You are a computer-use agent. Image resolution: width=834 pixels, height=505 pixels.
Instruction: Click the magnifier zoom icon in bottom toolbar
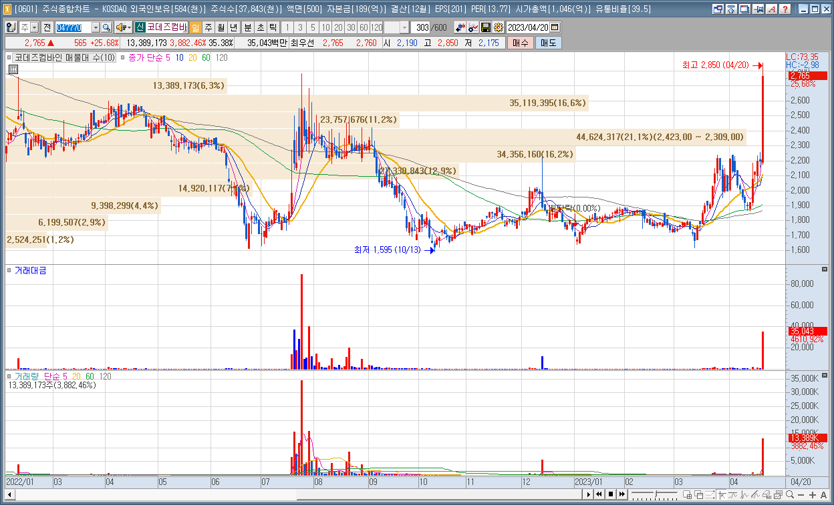pos(790,494)
